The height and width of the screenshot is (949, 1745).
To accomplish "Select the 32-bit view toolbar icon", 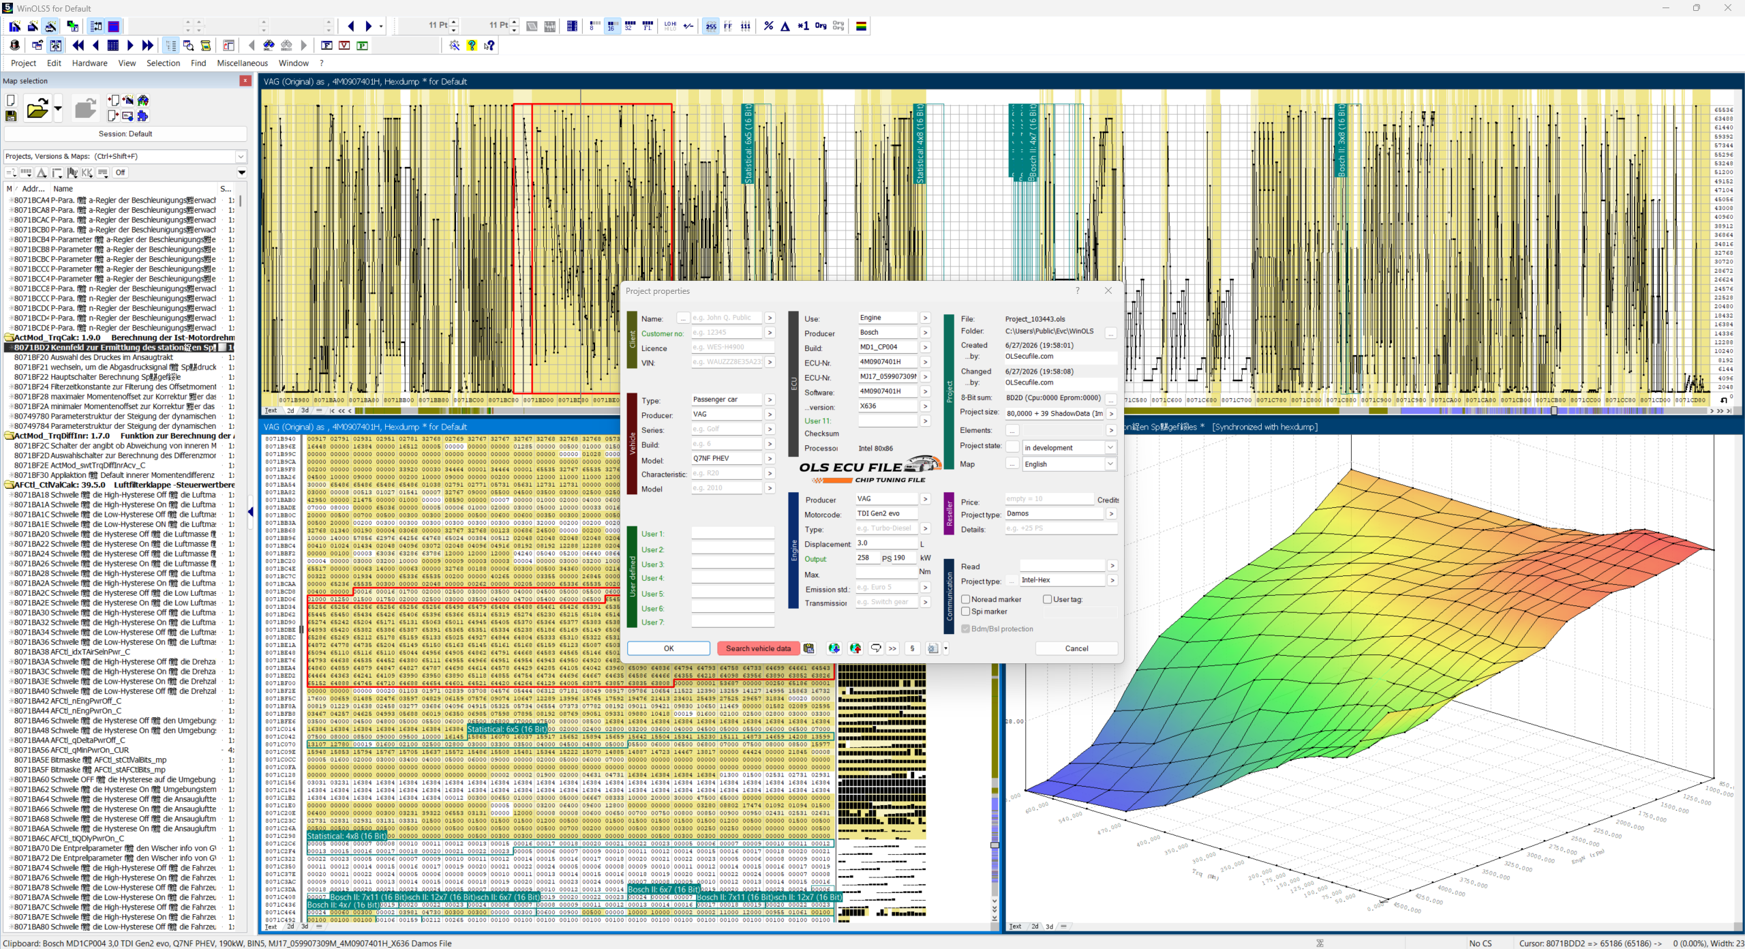I will click(x=629, y=26).
